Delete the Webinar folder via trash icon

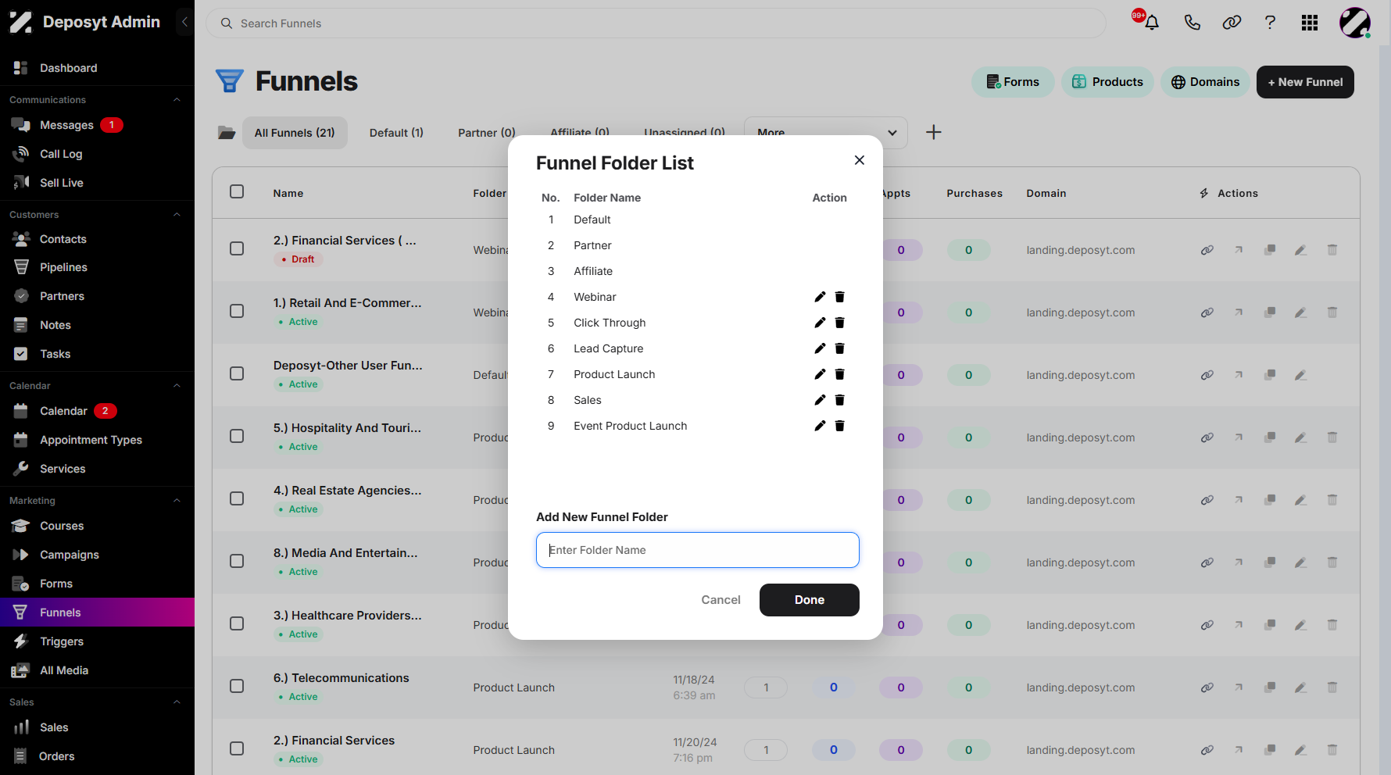pos(840,297)
